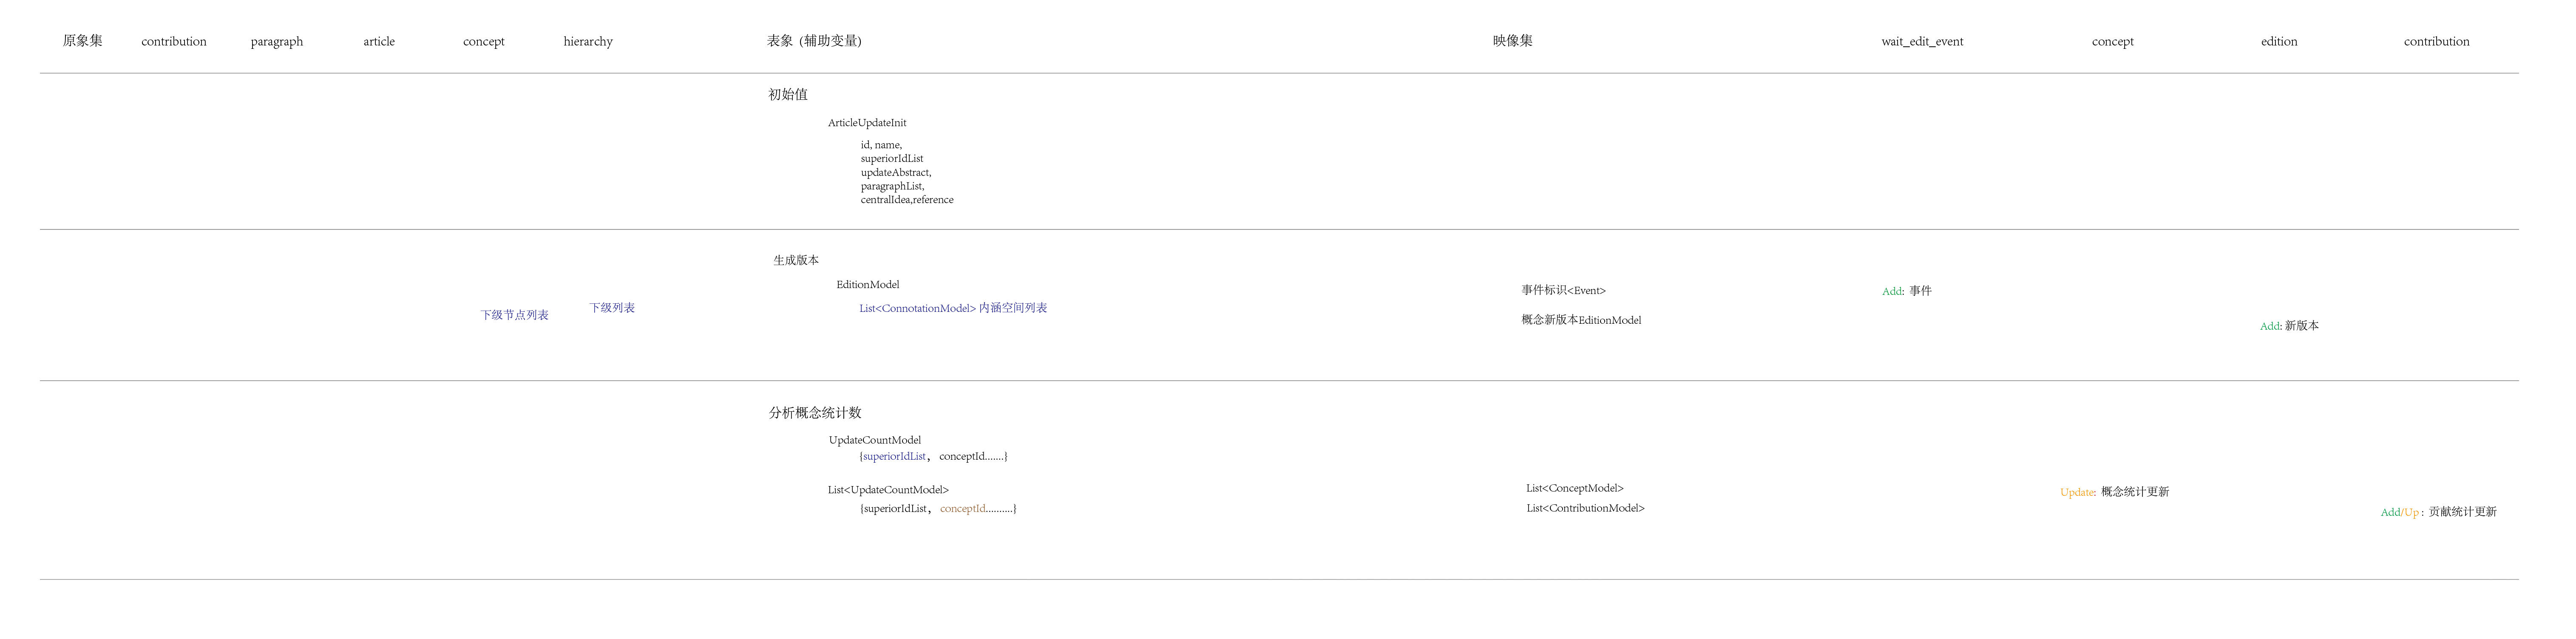
Task: Select the 事件标识<Event> text
Action: click(x=1563, y=291)
